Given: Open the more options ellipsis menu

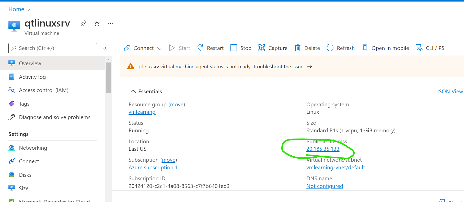Looking at the screenshot, I should pyautogui.click(x=110, y=23).
